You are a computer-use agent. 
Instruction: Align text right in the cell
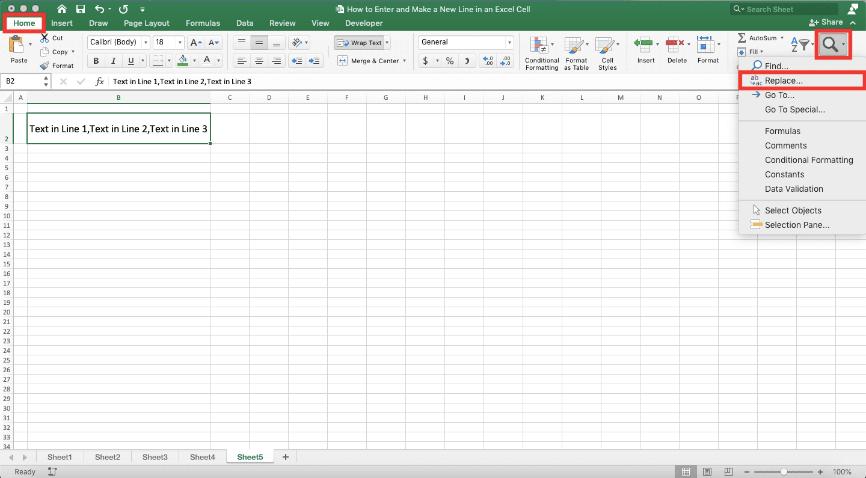click(x=277, y=61)
